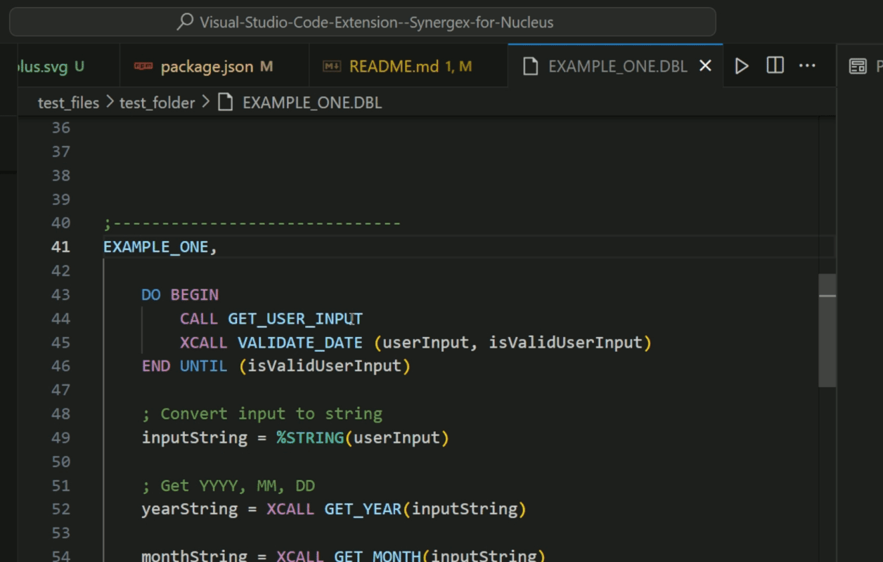Viewport: 883px width, 562px height.
Task: Click the markdown icon on README.md tab
Action: click(x=332, y=66)
